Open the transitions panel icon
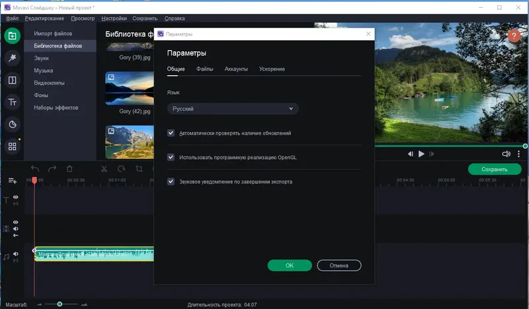The height and width of the screenshot is (309, 529). 12,80
